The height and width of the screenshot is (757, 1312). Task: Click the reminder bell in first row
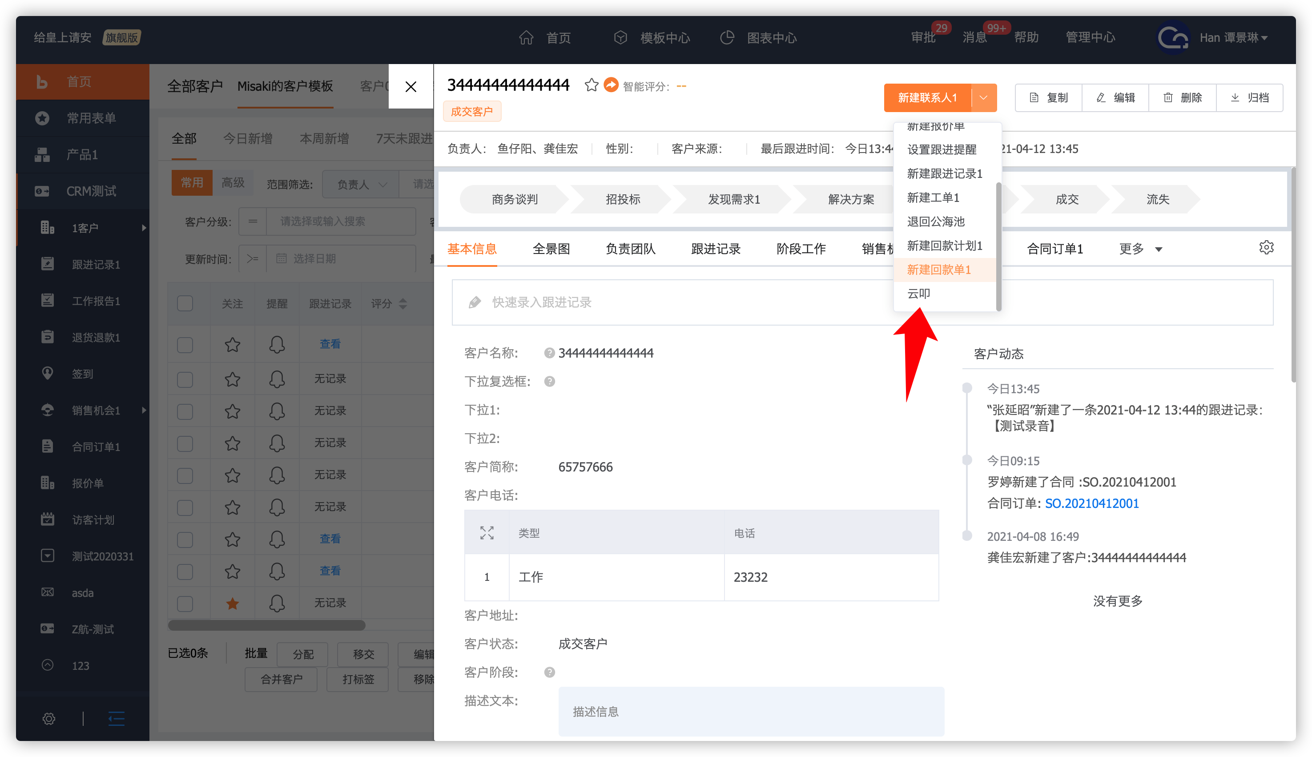click(x=277, y=344)
